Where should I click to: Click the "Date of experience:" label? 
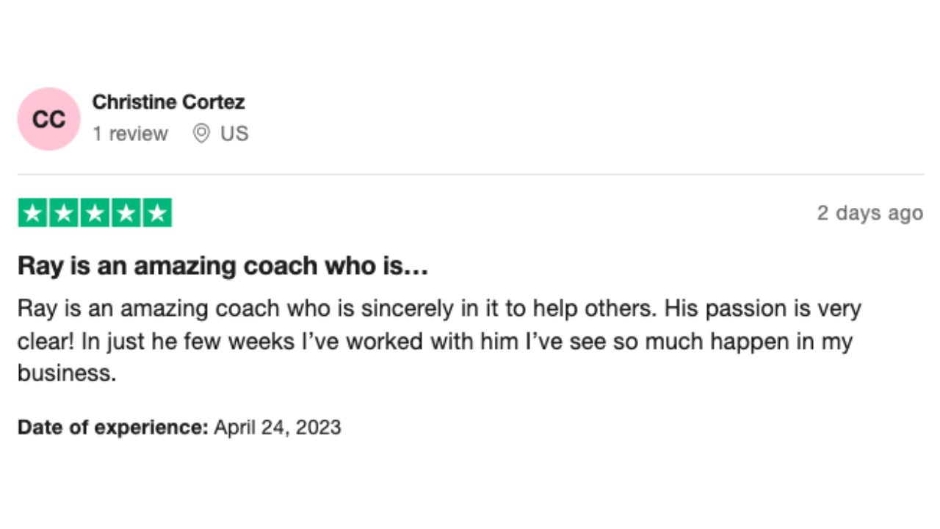point(113,427)
